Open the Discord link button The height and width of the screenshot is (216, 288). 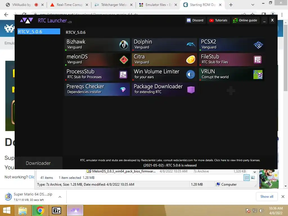click(195, 20)
